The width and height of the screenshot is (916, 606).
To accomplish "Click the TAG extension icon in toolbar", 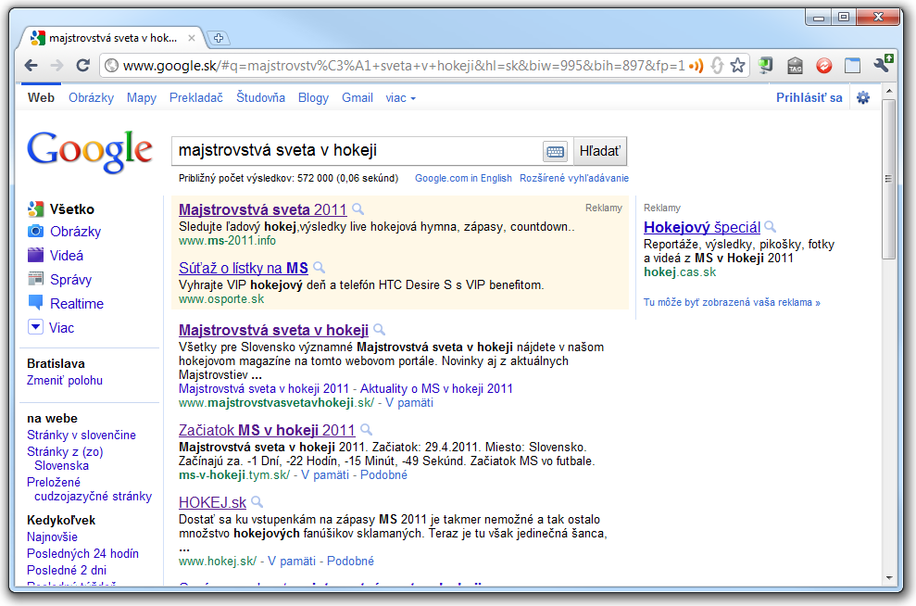I will pyautogui.click(x=795, y=66).
